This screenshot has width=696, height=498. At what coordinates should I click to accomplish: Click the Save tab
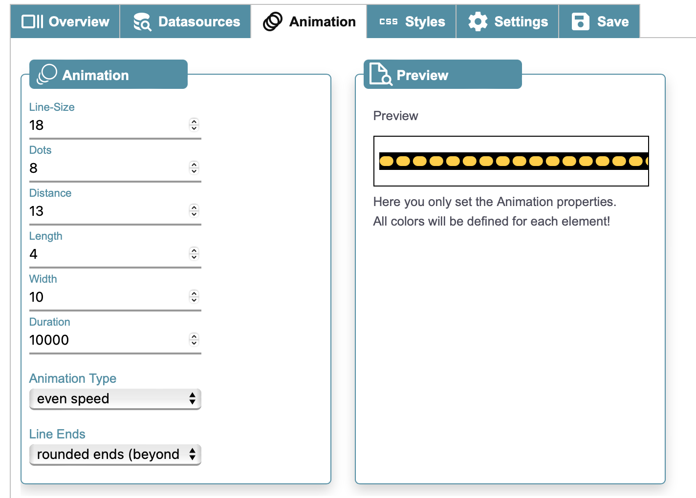pyautogui.click(x=599, y=21)
